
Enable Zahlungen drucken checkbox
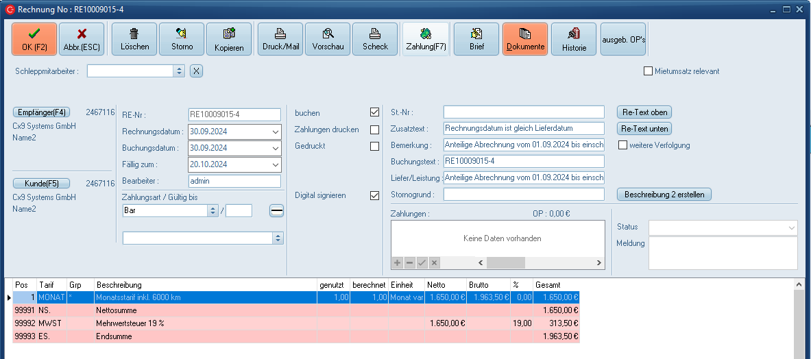[x=374, y=129]
